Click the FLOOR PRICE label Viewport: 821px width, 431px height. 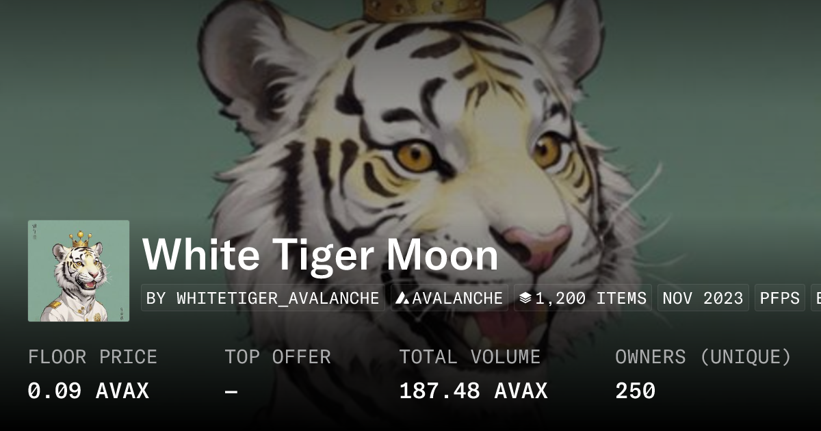coord(92,357)
